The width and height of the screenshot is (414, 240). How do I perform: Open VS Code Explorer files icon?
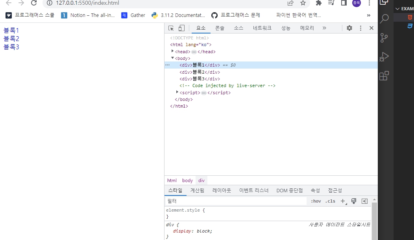[x=384, y=2]
